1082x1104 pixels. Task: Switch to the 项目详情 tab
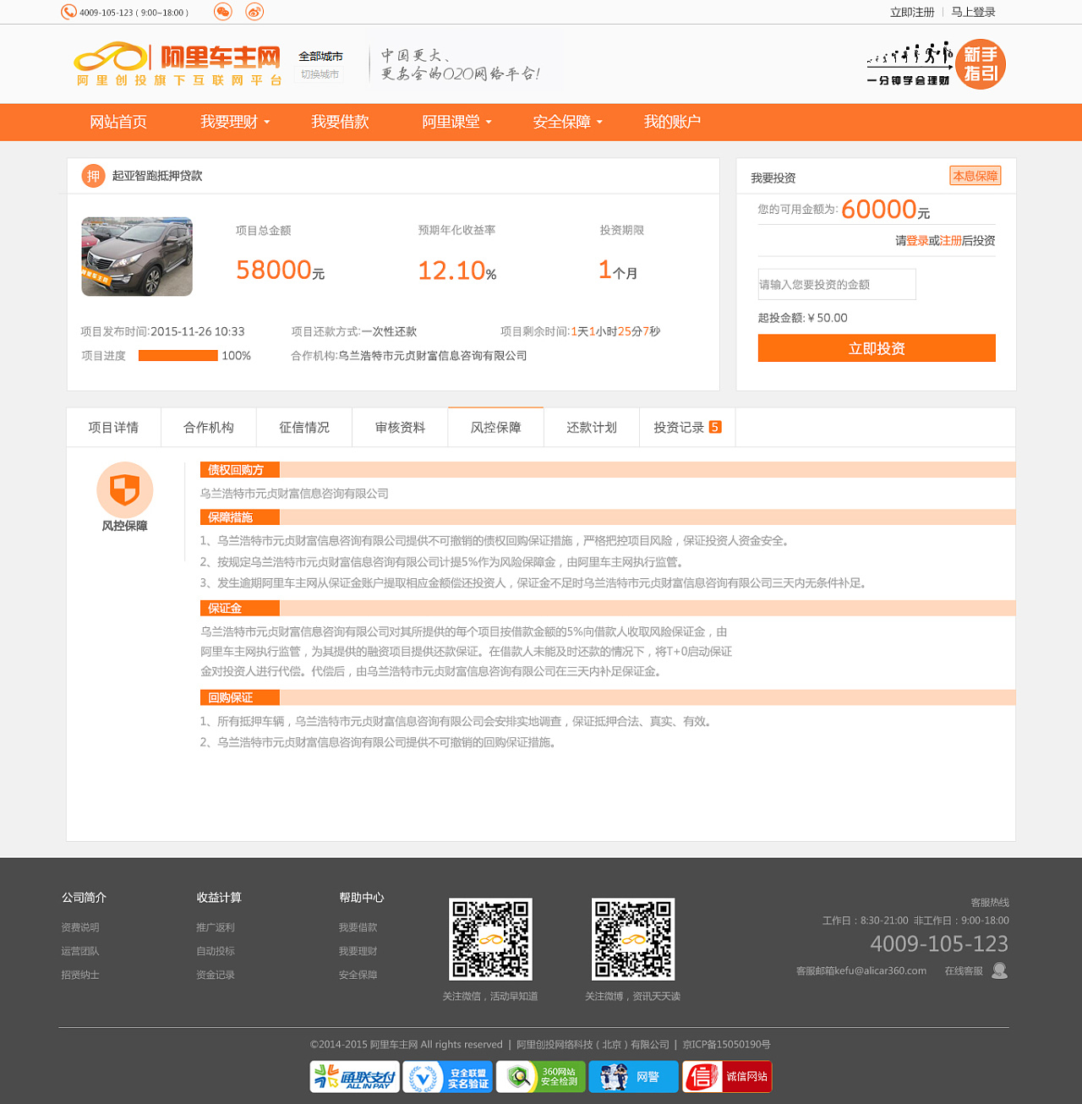[x=113, y=428]
